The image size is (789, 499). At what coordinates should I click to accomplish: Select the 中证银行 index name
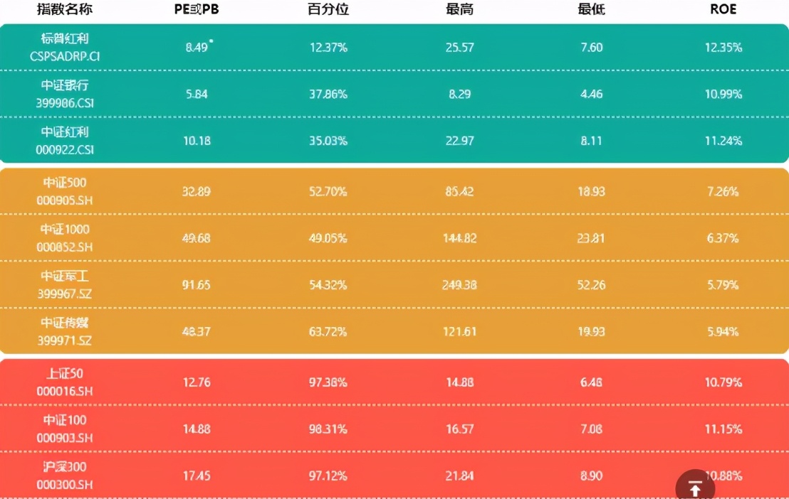(64, 86)
